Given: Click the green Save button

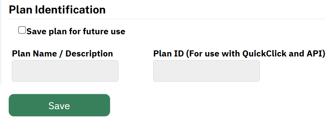Looking at the screenshot, I should click(59, 105).
